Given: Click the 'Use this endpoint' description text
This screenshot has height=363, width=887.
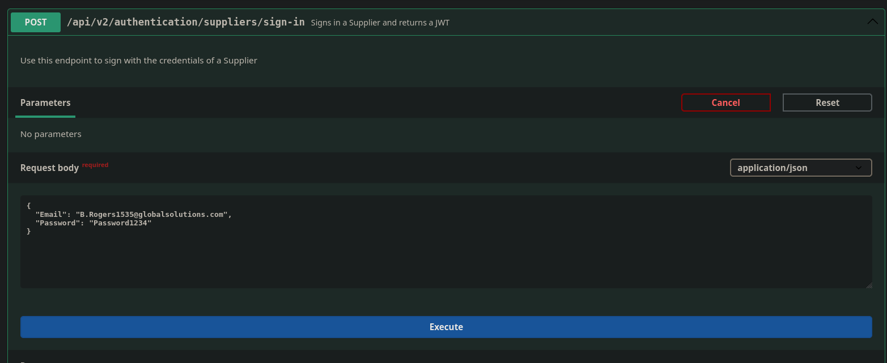Looking at the screenshot, I should pos(138,60).
